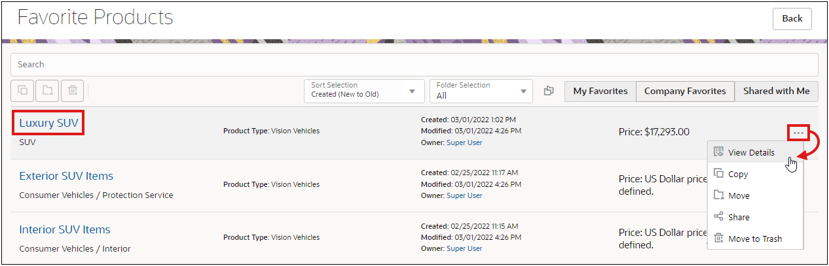Choose Move in the actions menu
Image resolution: width=829 pixels, height=266 pixels.
(739, 195)
